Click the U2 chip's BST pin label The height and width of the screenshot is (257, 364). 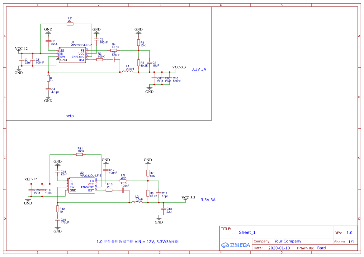[91, 190]
